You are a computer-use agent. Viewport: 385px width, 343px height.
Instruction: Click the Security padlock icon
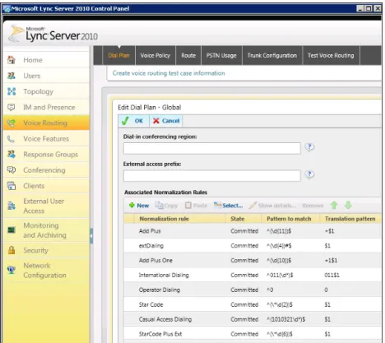click(12, 250)
